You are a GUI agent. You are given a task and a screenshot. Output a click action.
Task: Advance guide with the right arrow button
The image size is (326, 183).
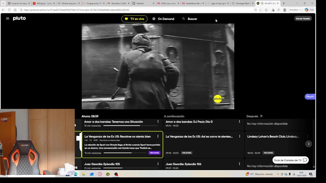coord(308,144)
